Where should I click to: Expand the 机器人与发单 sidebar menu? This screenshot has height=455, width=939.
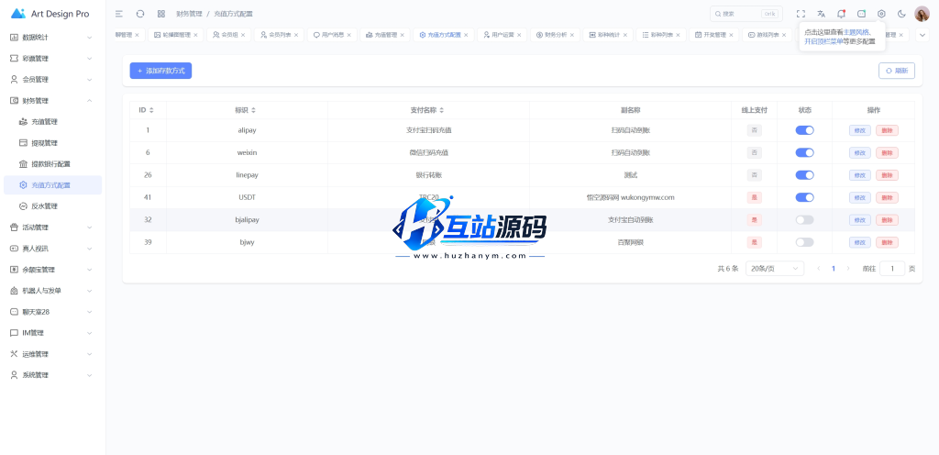point(52,291)
